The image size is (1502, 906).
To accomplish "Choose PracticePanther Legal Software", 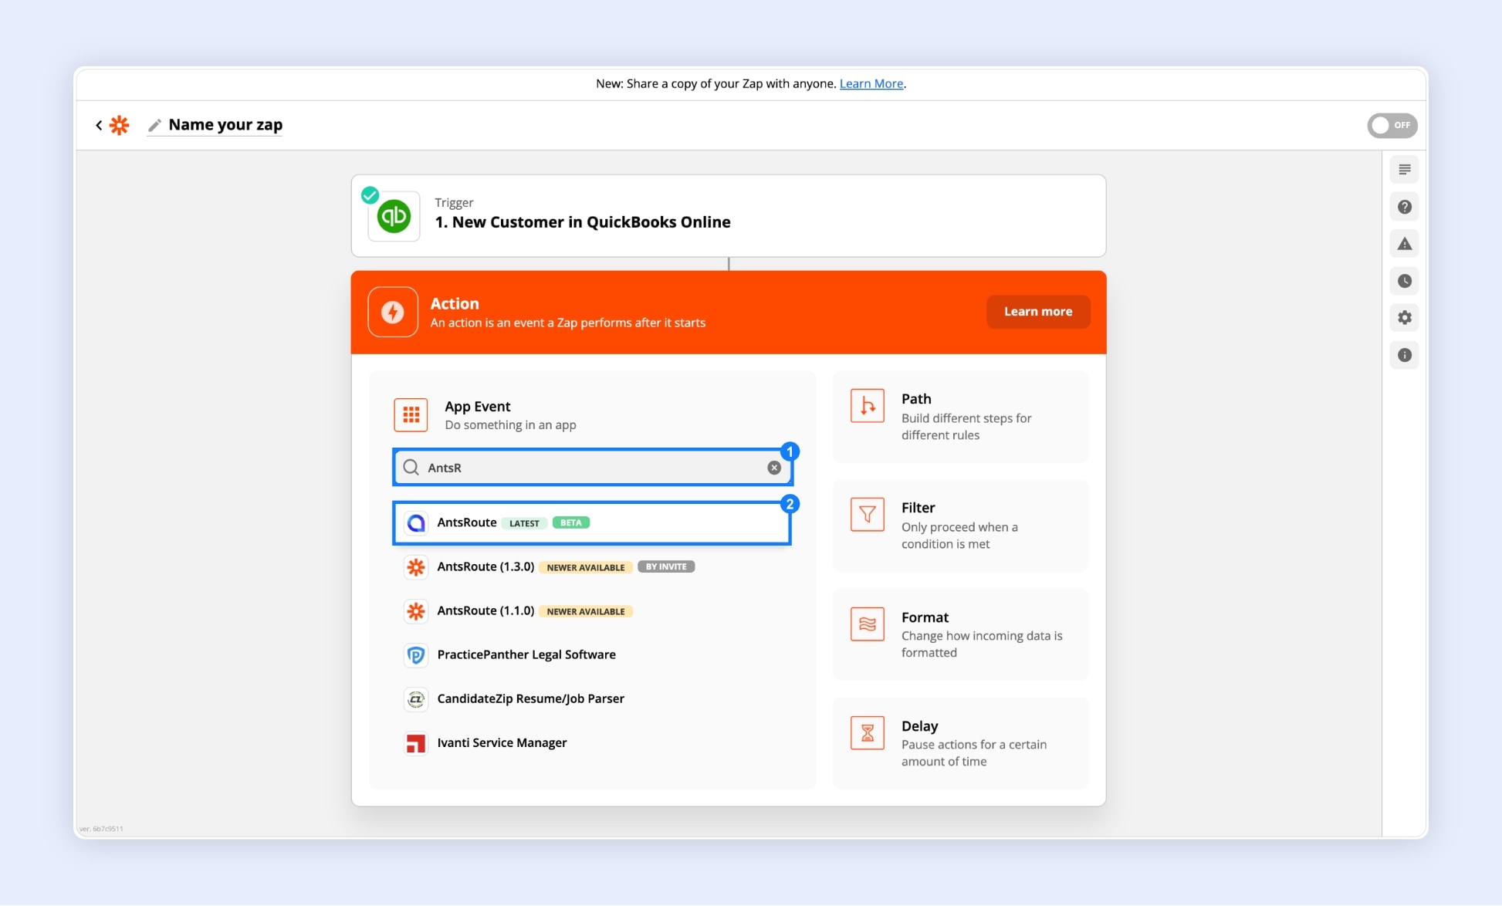I will (x=526, y=655).
